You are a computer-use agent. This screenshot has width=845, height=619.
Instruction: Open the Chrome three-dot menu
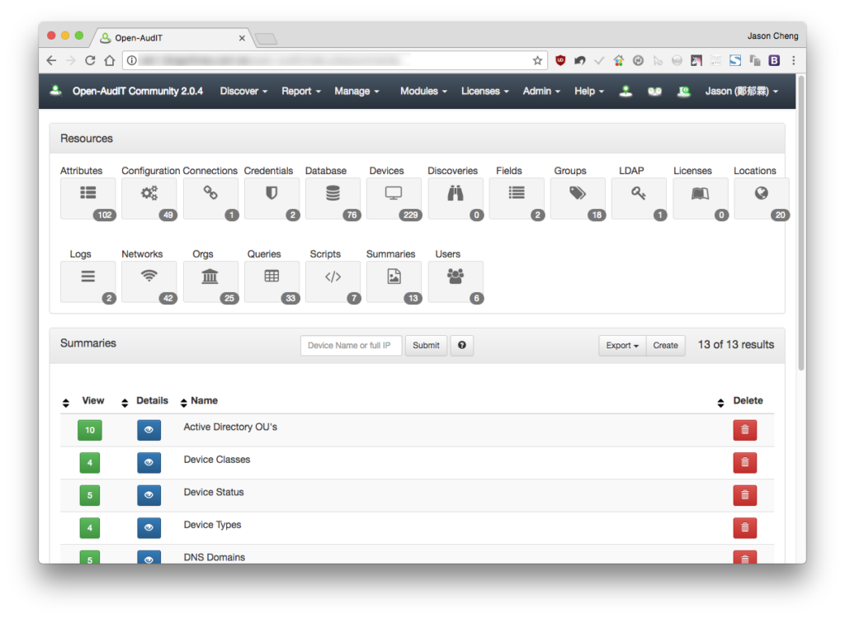pyautogui.click(x=793, y=60)
